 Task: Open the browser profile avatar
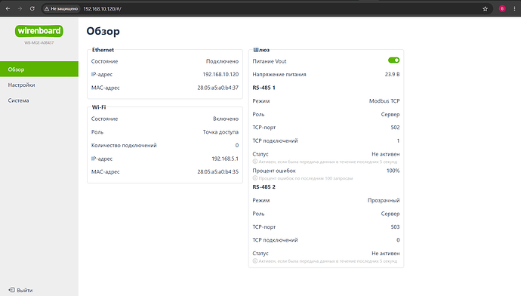point(502,8)
